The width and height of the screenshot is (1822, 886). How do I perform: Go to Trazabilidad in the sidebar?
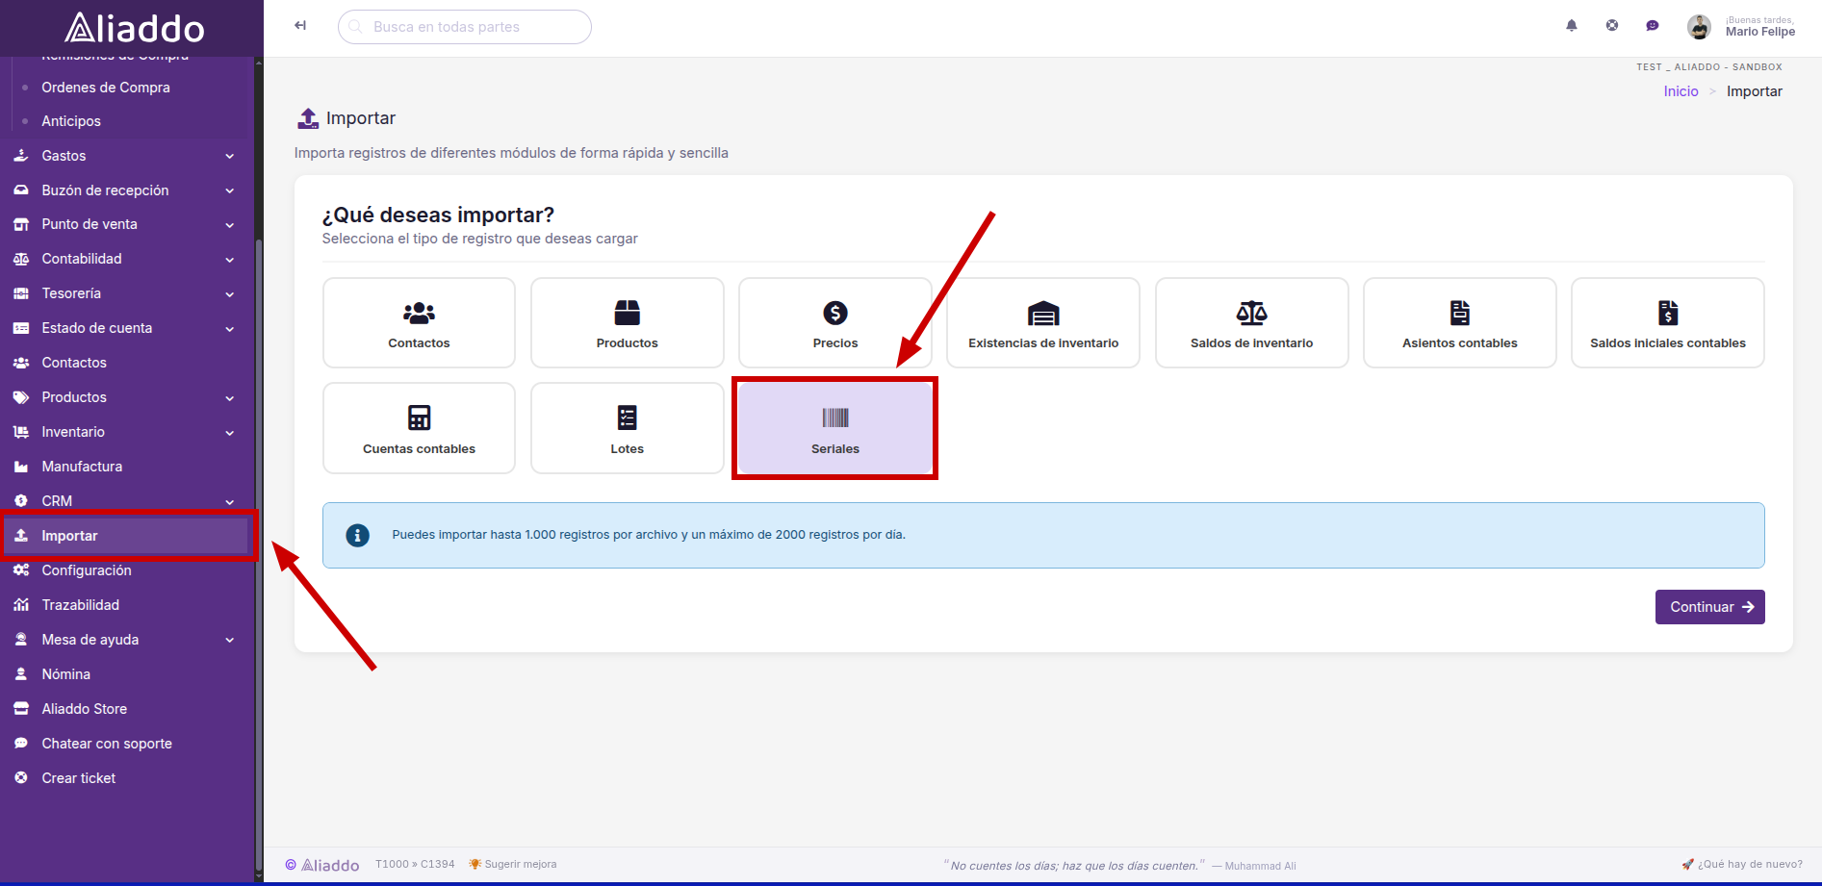(x=125, y=605)
